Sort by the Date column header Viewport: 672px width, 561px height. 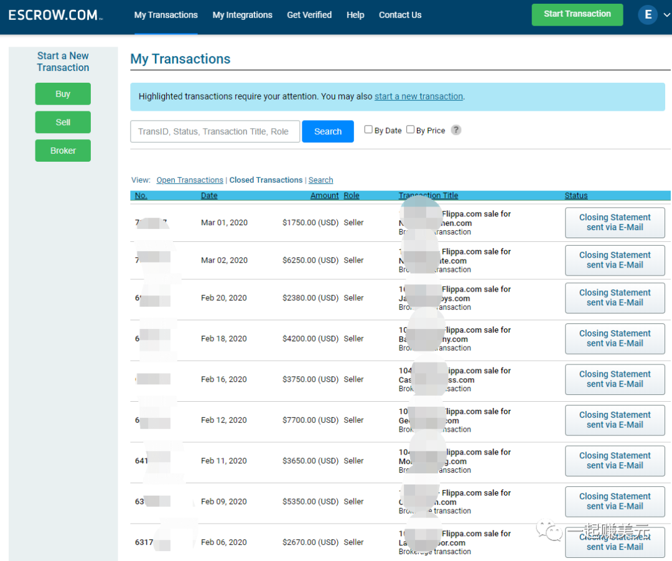tap(209, 195)
